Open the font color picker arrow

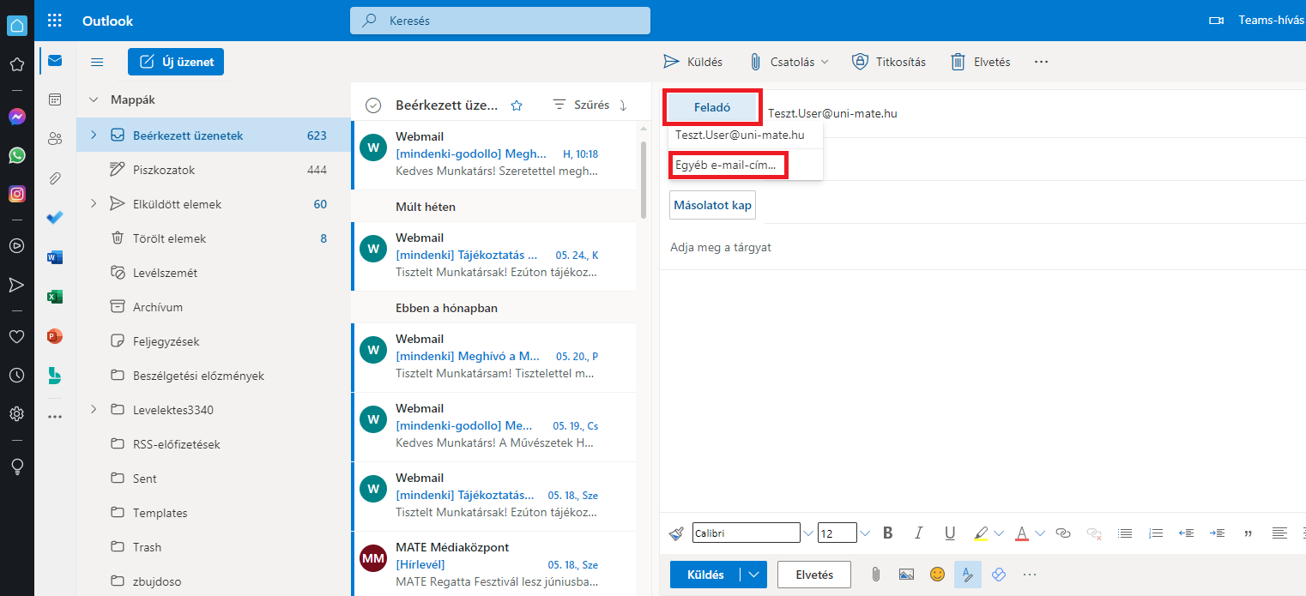1040,533
